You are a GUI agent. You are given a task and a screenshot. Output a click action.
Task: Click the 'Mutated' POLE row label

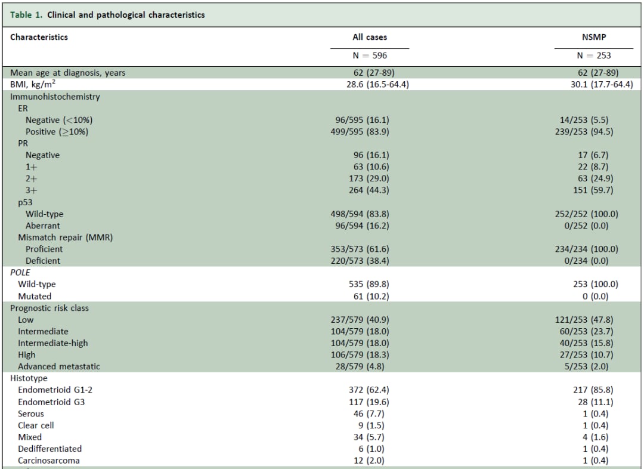click(35, 296)
